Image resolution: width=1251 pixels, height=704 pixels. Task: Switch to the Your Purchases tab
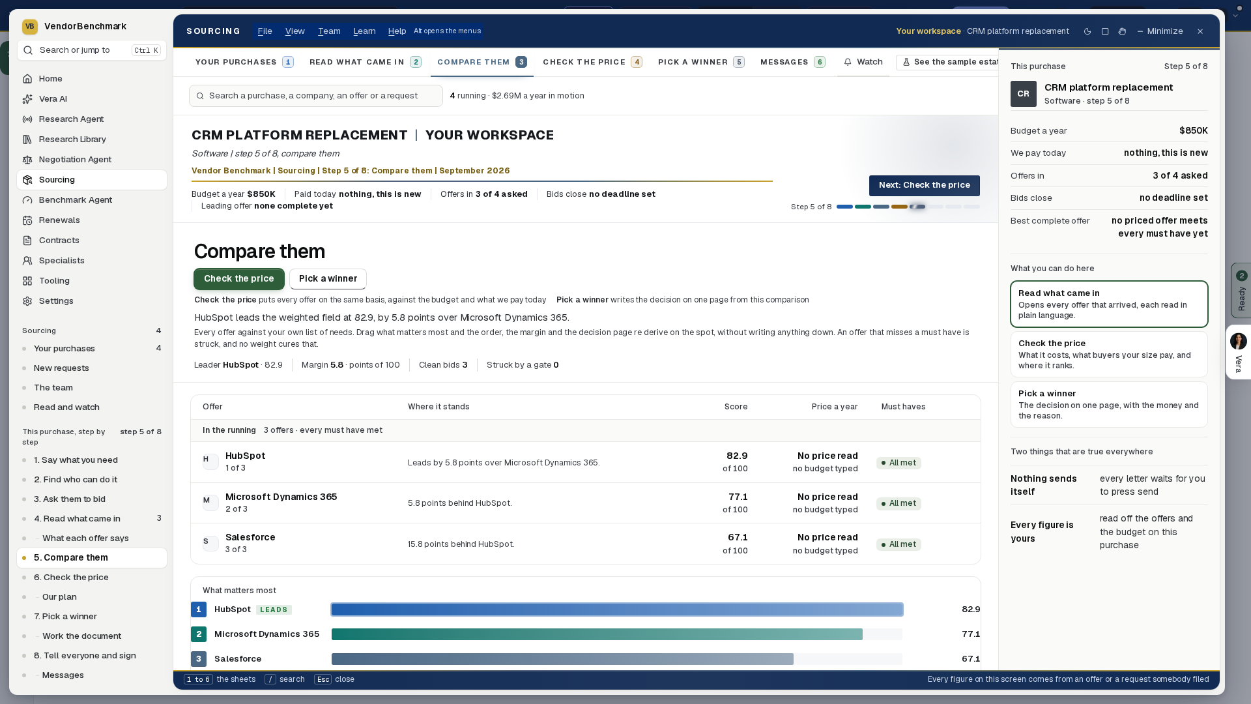coord(244,62)
